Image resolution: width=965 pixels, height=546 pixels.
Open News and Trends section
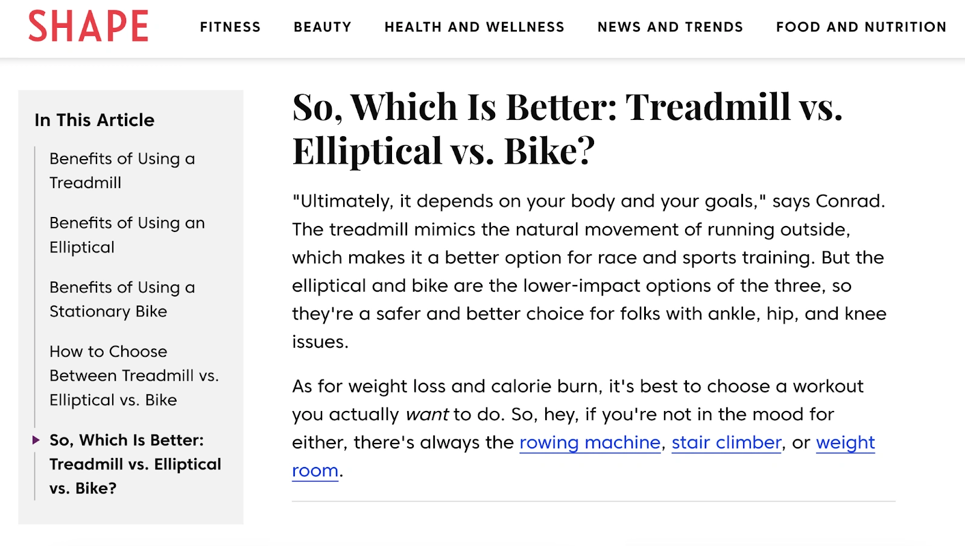pyautogui.click(x=670, y=27)
